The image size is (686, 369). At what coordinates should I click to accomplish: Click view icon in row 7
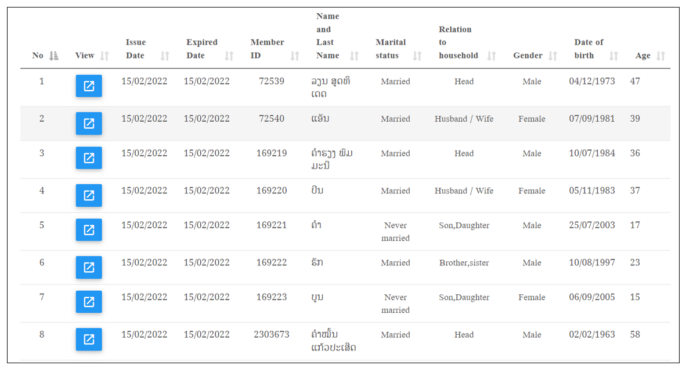pyautogui.click(x=89, y=302)
